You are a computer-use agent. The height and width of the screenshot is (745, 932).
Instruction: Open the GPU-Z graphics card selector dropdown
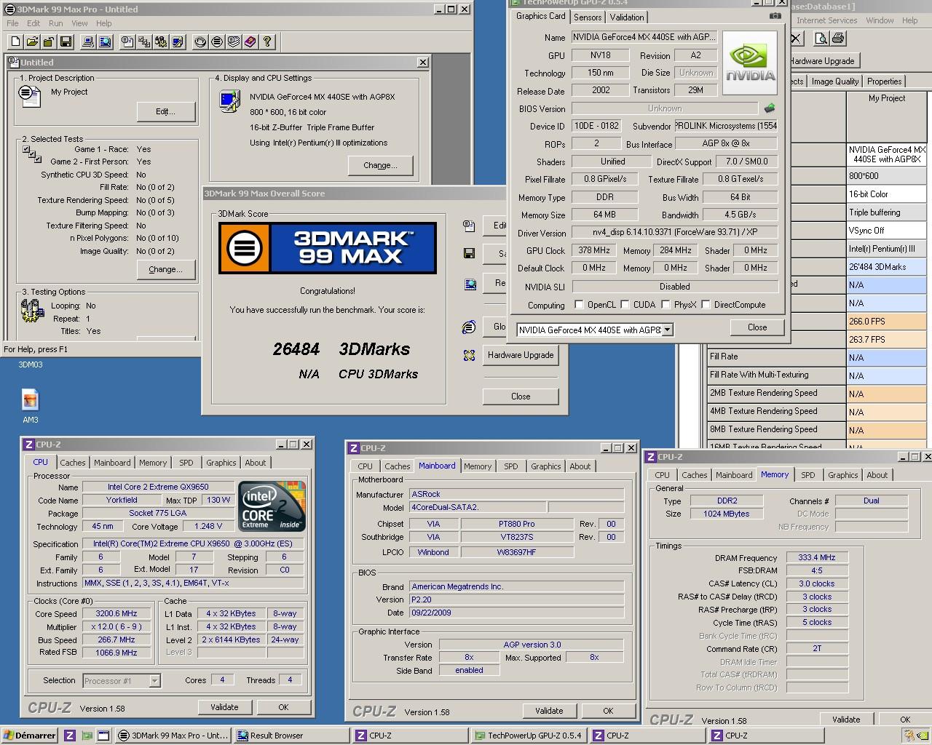point(667,330)
